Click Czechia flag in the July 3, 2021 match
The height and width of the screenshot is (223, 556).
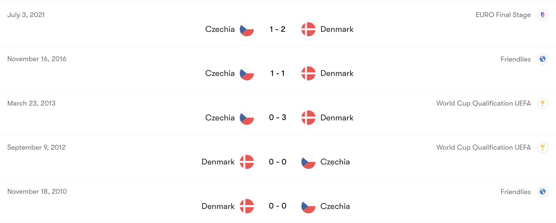pos(247,29)
